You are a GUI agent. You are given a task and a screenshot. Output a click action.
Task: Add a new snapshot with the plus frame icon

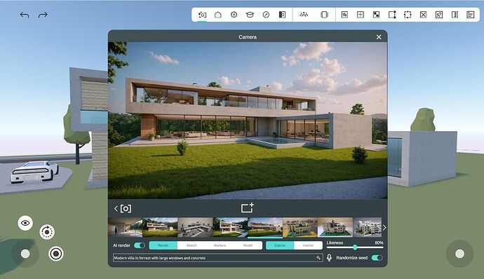tap(247, 207)
